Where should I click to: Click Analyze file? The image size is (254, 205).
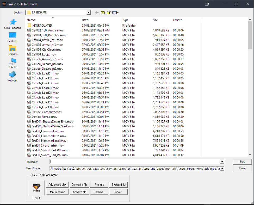pos(79,192)
